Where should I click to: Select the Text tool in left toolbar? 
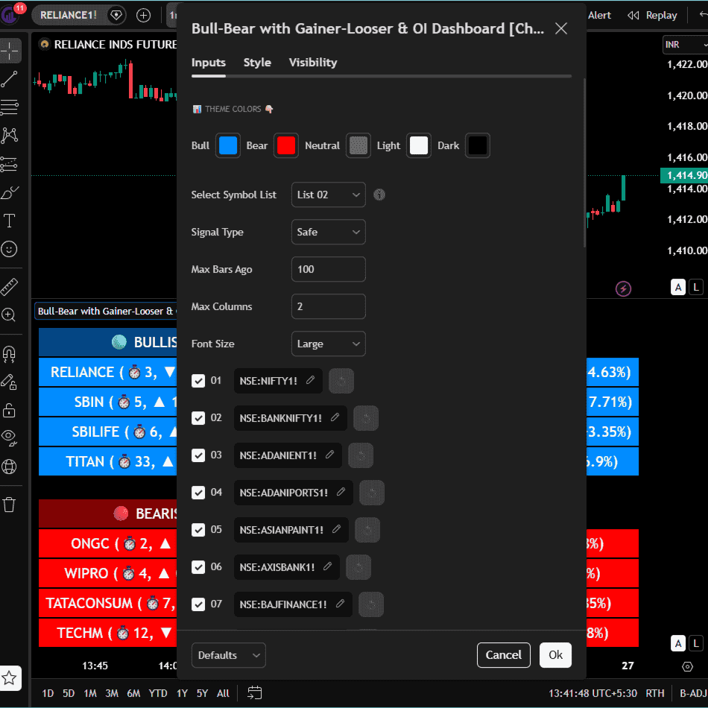pos(10,221)
